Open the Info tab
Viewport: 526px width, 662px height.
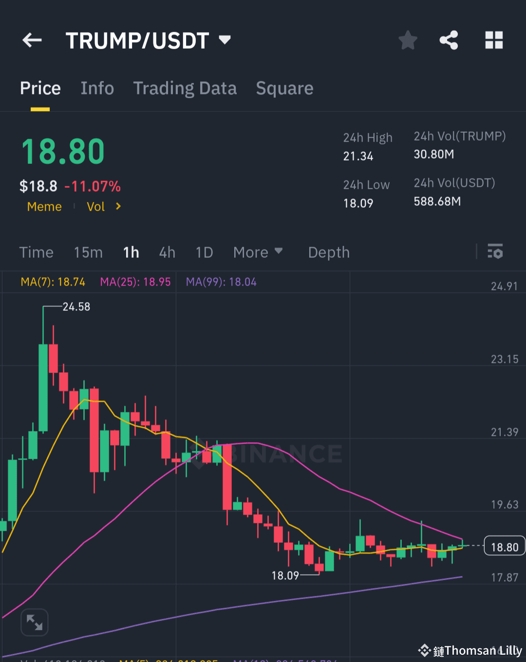click(97, 88)
